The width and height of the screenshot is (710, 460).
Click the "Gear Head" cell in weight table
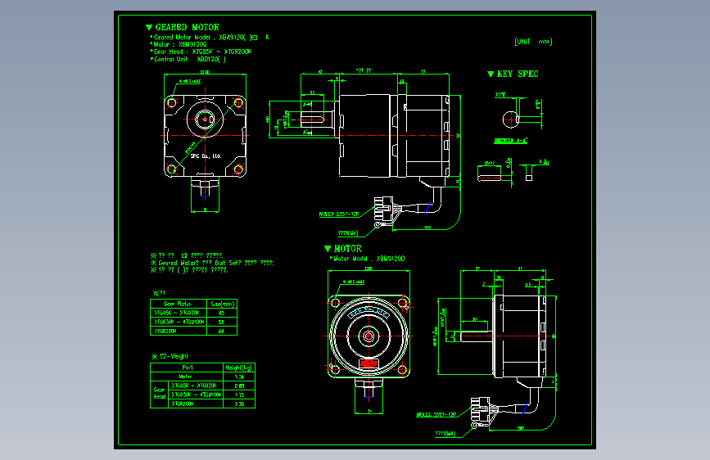pyautogui.click(x=160, y=393)
